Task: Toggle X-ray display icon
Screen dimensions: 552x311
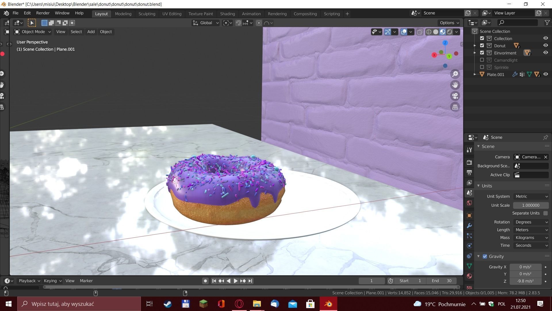Action: [420, 32]
